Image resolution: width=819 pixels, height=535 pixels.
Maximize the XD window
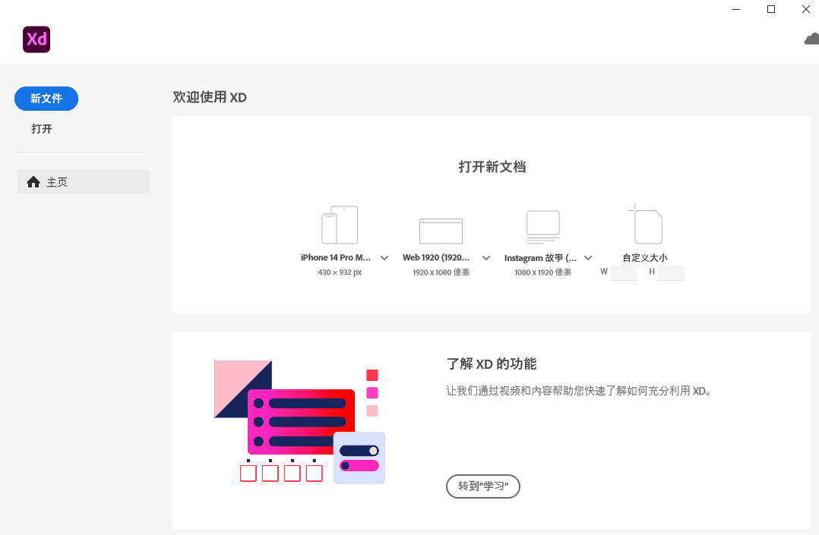click(x=771, y=9)
